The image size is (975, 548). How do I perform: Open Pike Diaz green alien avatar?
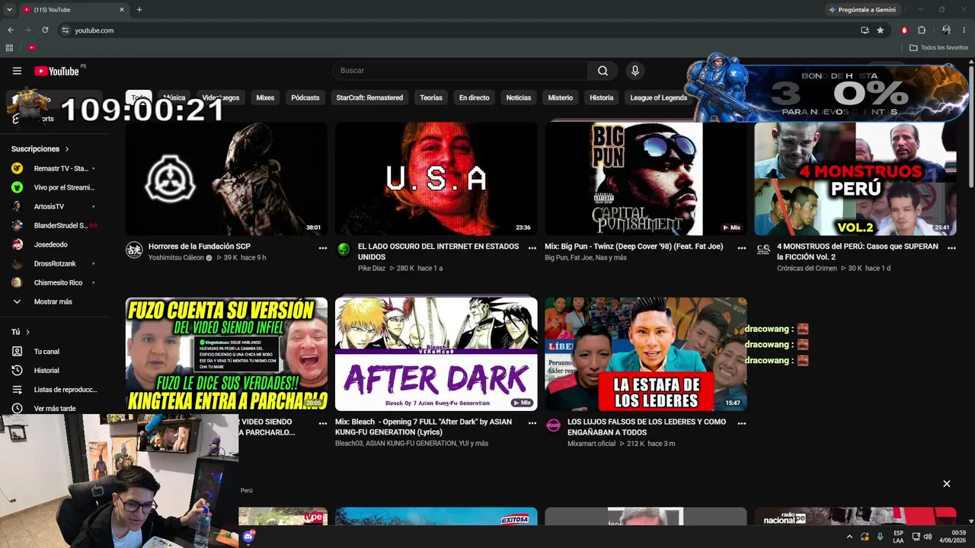[x=344, y=250]
